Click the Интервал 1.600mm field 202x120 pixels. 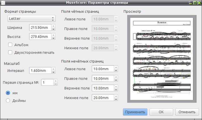tap(40, 70)
